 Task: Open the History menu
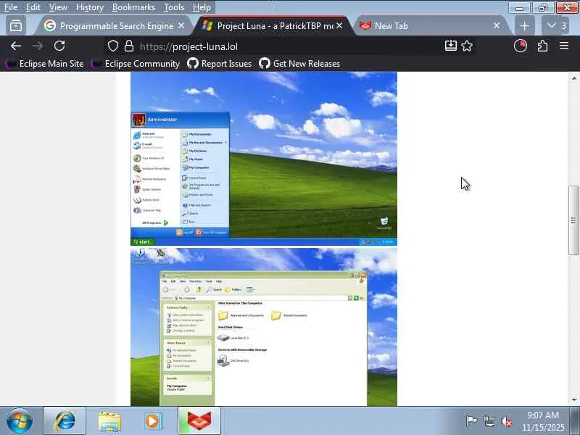(89, 7)
